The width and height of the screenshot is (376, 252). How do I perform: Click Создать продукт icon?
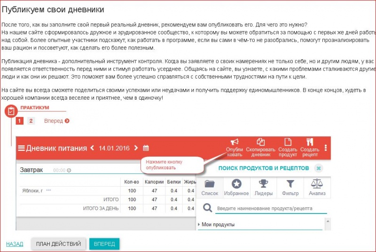288,148
